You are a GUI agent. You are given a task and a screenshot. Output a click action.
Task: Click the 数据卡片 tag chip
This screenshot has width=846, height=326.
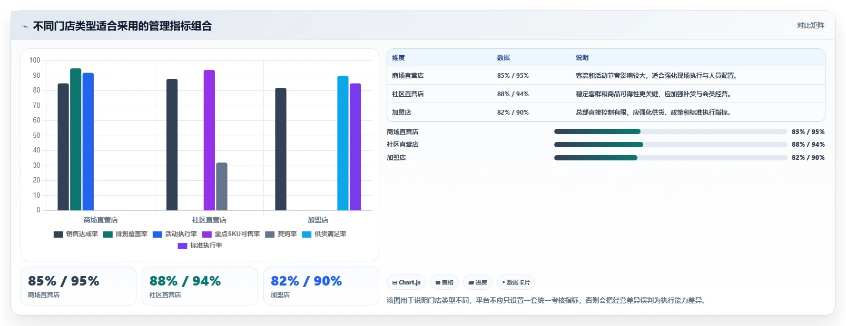(x=516, y=282)
